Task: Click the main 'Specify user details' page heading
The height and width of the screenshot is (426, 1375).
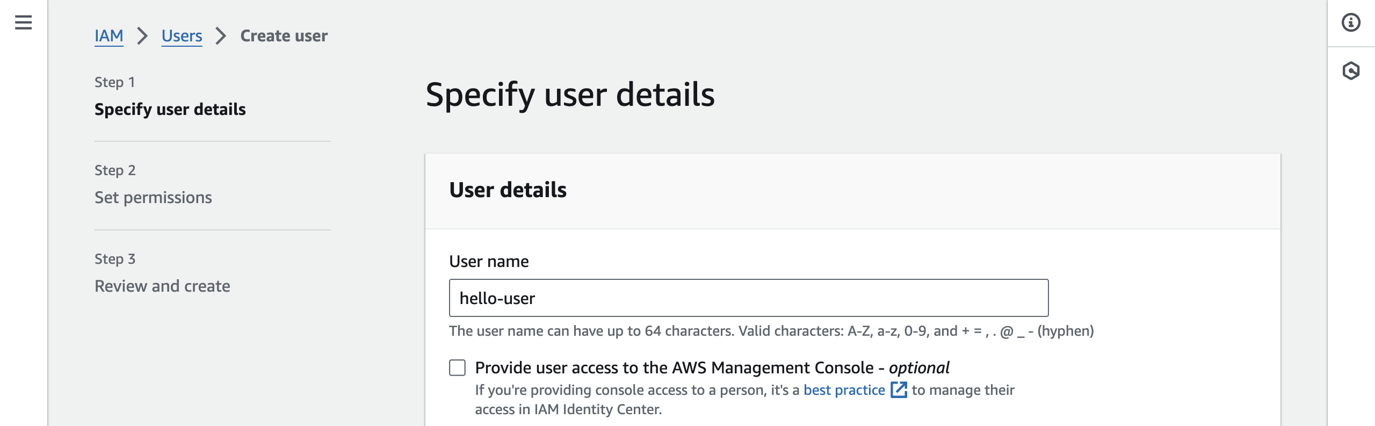Action: pyautogui.click(x=570, y=95)
